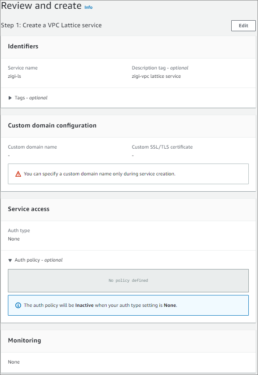The width and height of the screenshot is (258, 375).
Task: Expand the Tags optional section
Action: (x=28, y=98)
